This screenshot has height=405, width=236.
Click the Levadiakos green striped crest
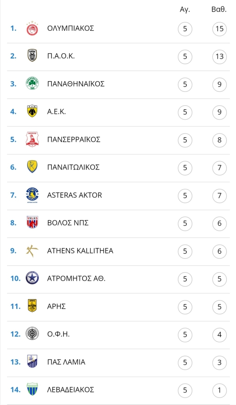32,389
